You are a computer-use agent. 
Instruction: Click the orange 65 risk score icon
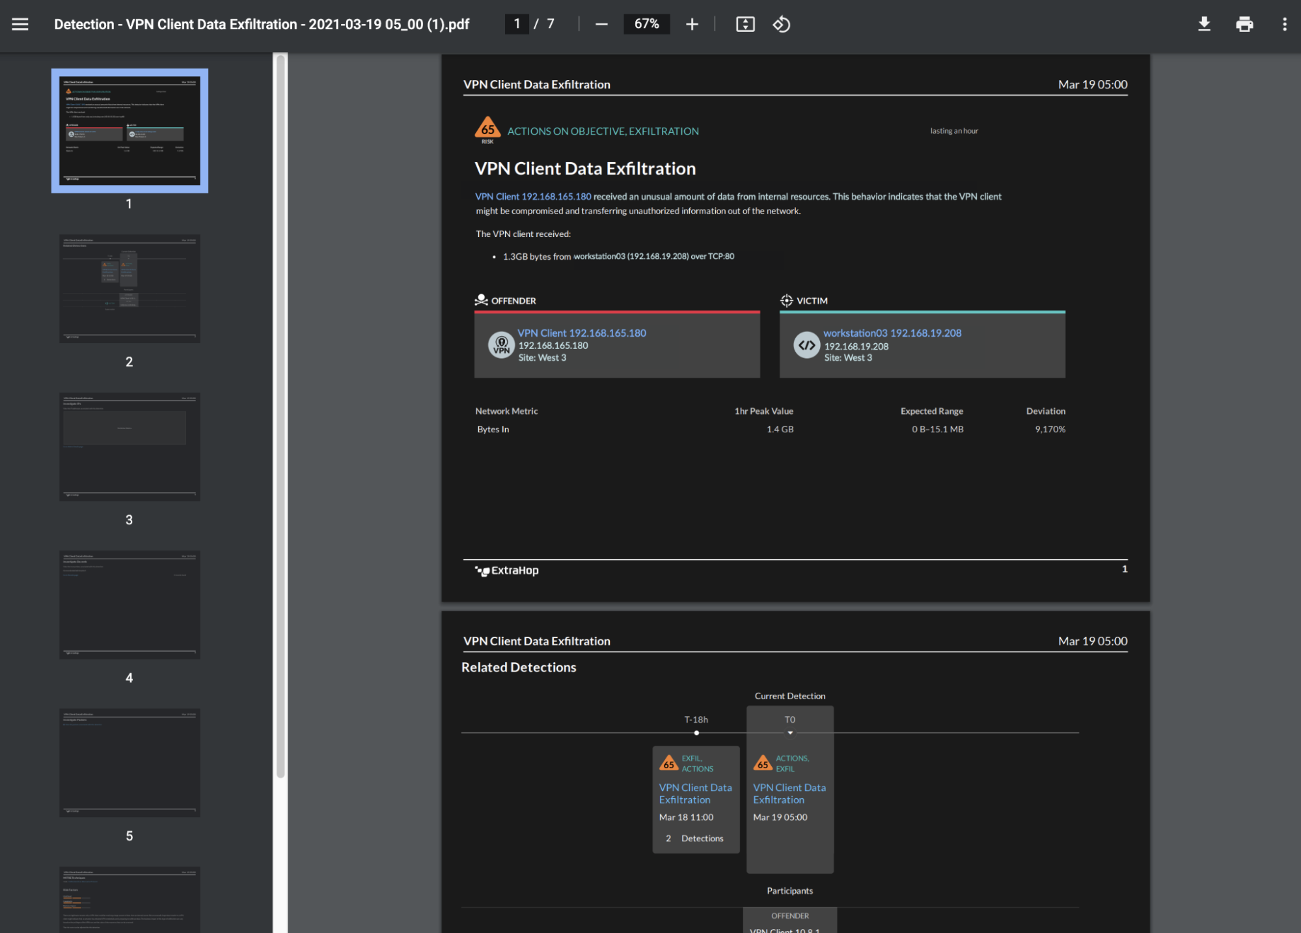click(x=487, y=129)
